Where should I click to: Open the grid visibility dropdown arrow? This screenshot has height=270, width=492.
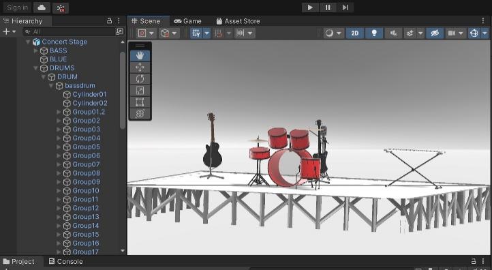click(x=206, y=33)
